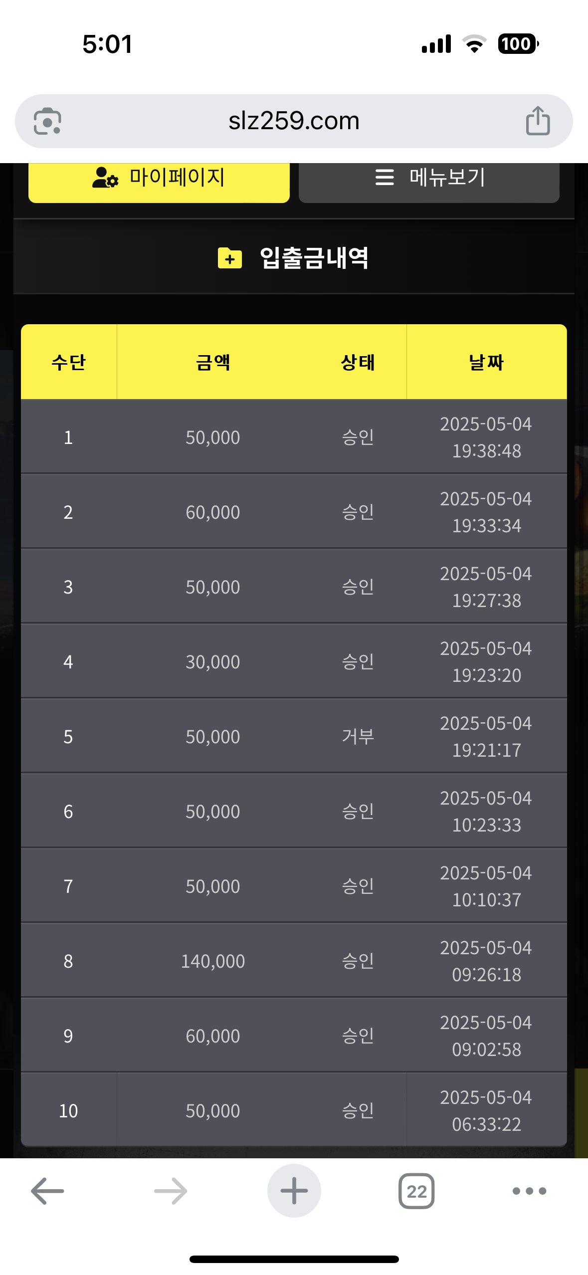Tap the forward arrow icon
This screenshot has width=588, height=1275.
171,1191
